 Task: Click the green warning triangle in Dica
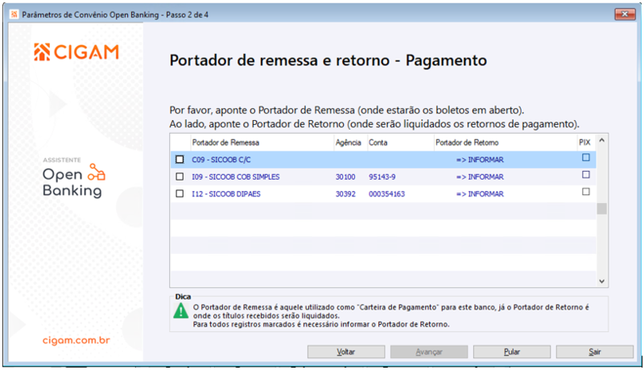click(180, 311)
